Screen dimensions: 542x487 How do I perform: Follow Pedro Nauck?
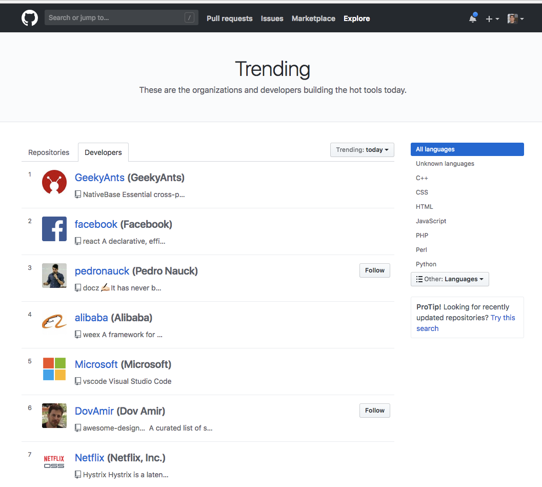point(375,270)
